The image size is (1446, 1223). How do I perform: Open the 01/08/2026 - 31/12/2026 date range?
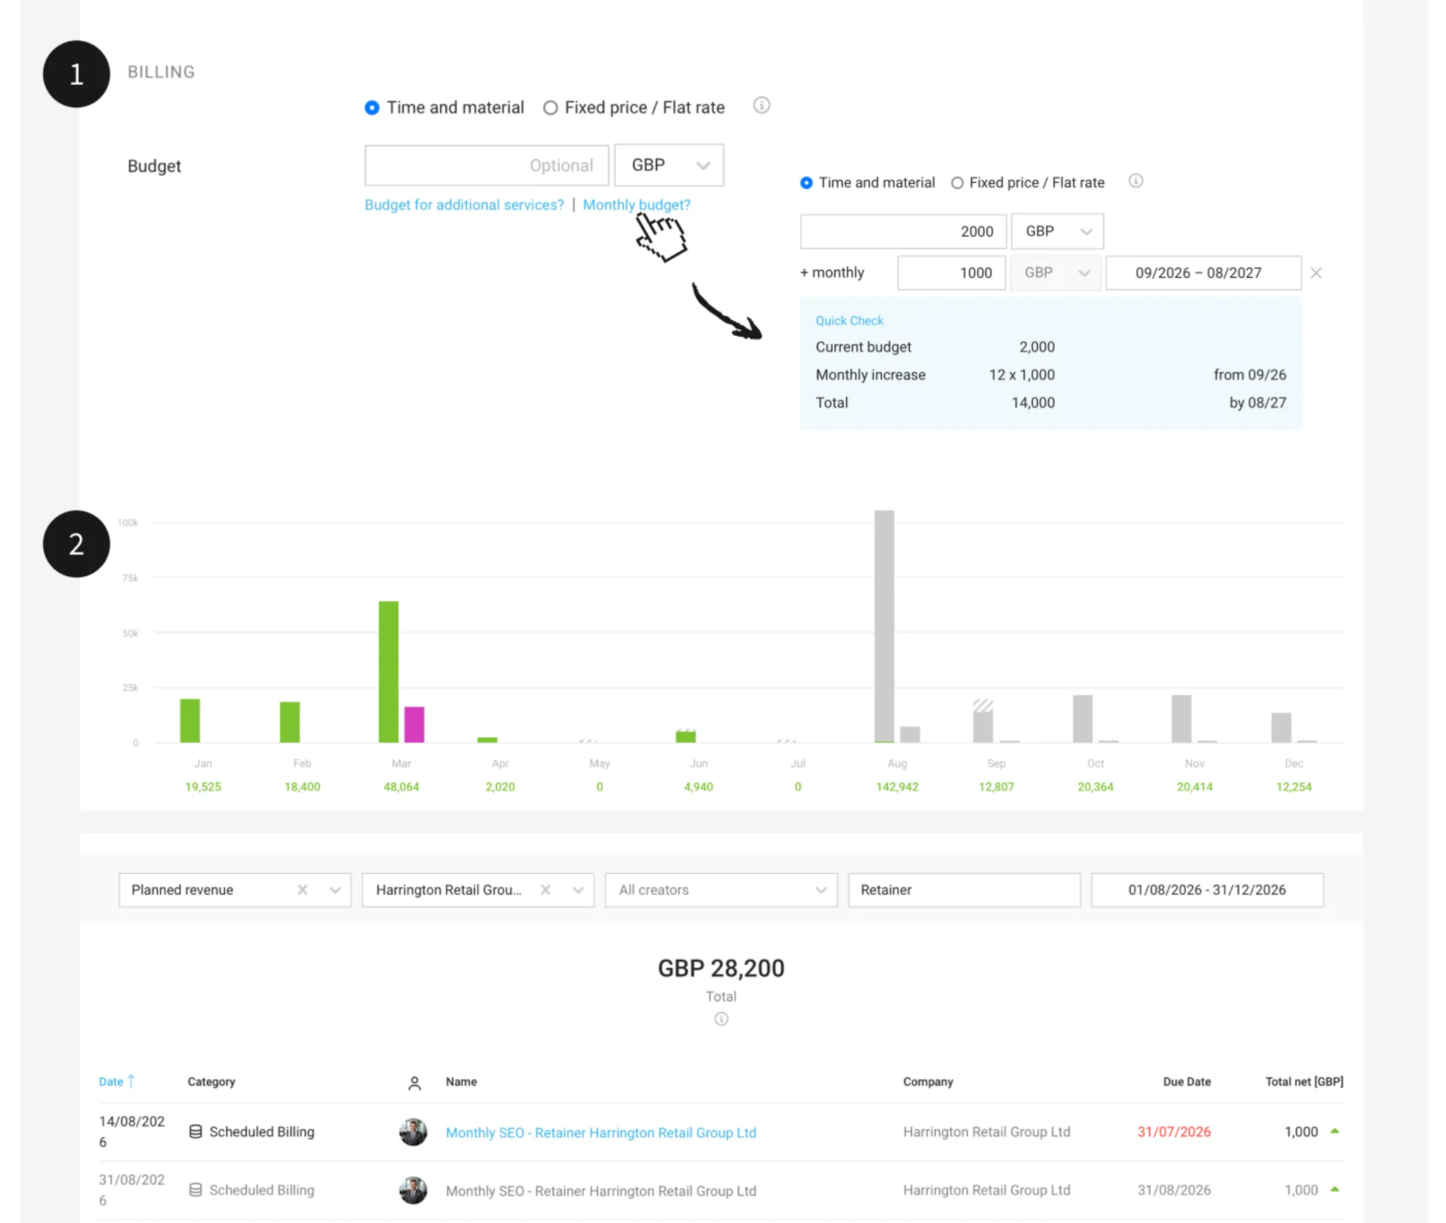pyautogui.click(x=1207, y=890)
